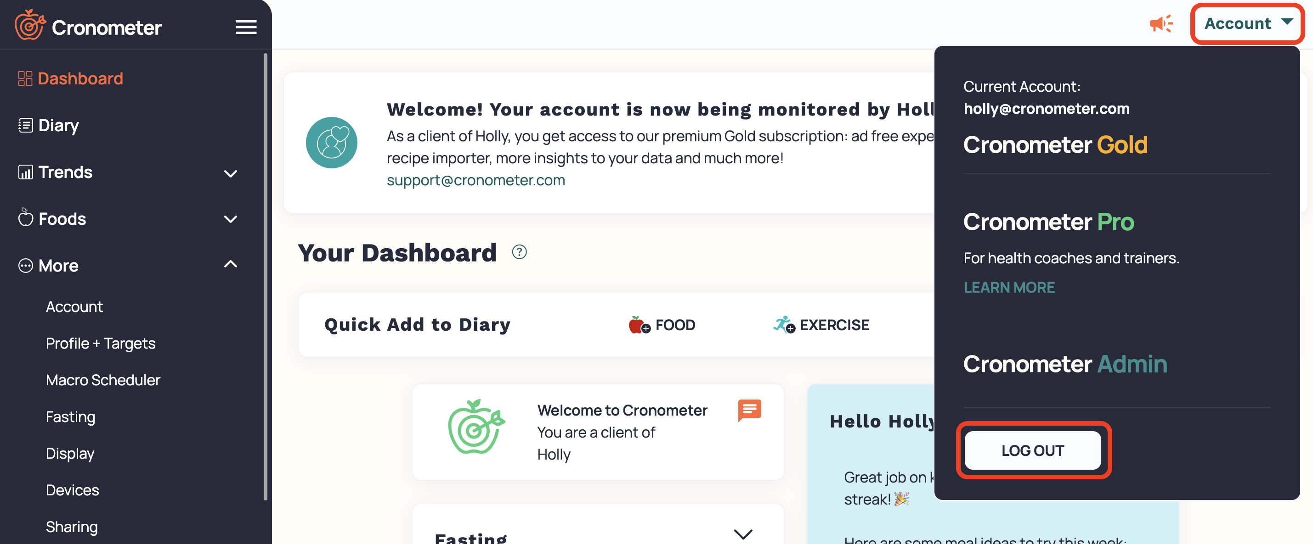Click the LOG OUT button
This screenshot has height=544, width=1313.
click(1032, 450)
